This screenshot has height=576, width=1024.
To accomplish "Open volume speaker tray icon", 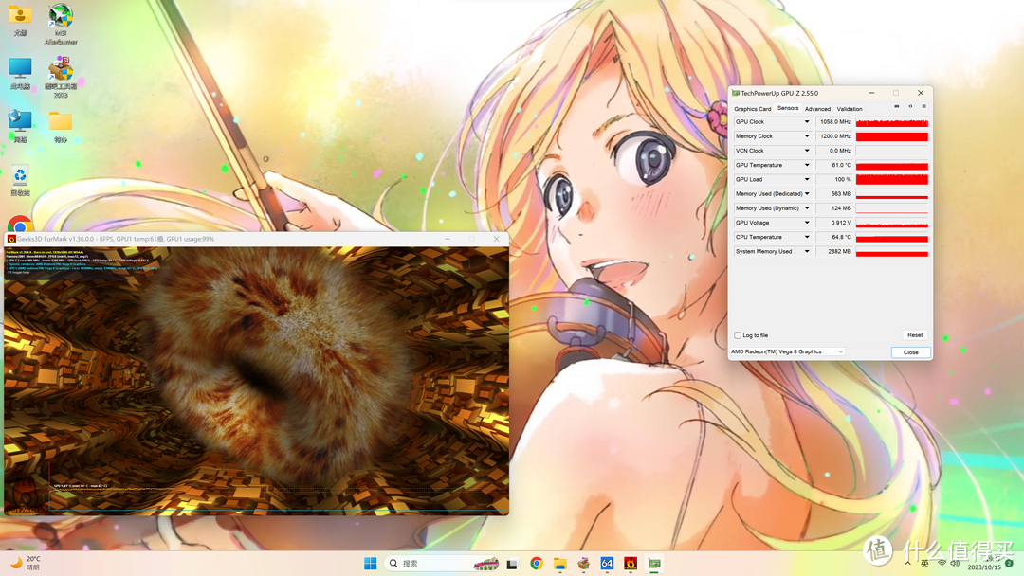I will pyautogui.click(x=956, y=563).
